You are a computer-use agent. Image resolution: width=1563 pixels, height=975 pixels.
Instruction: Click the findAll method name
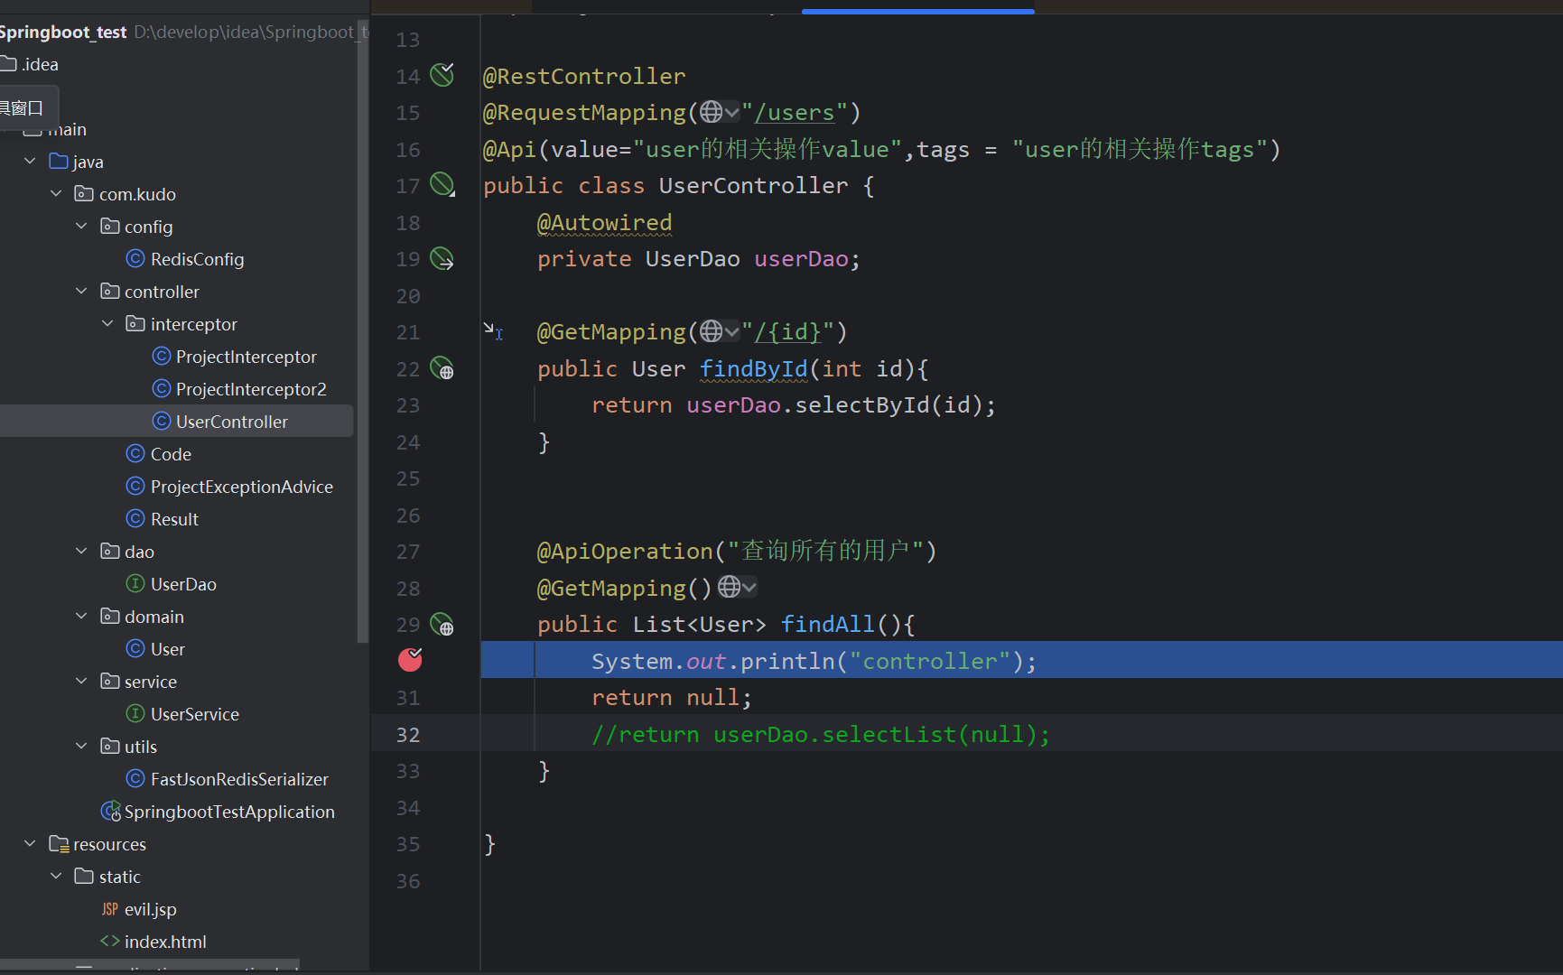(828, 625)
